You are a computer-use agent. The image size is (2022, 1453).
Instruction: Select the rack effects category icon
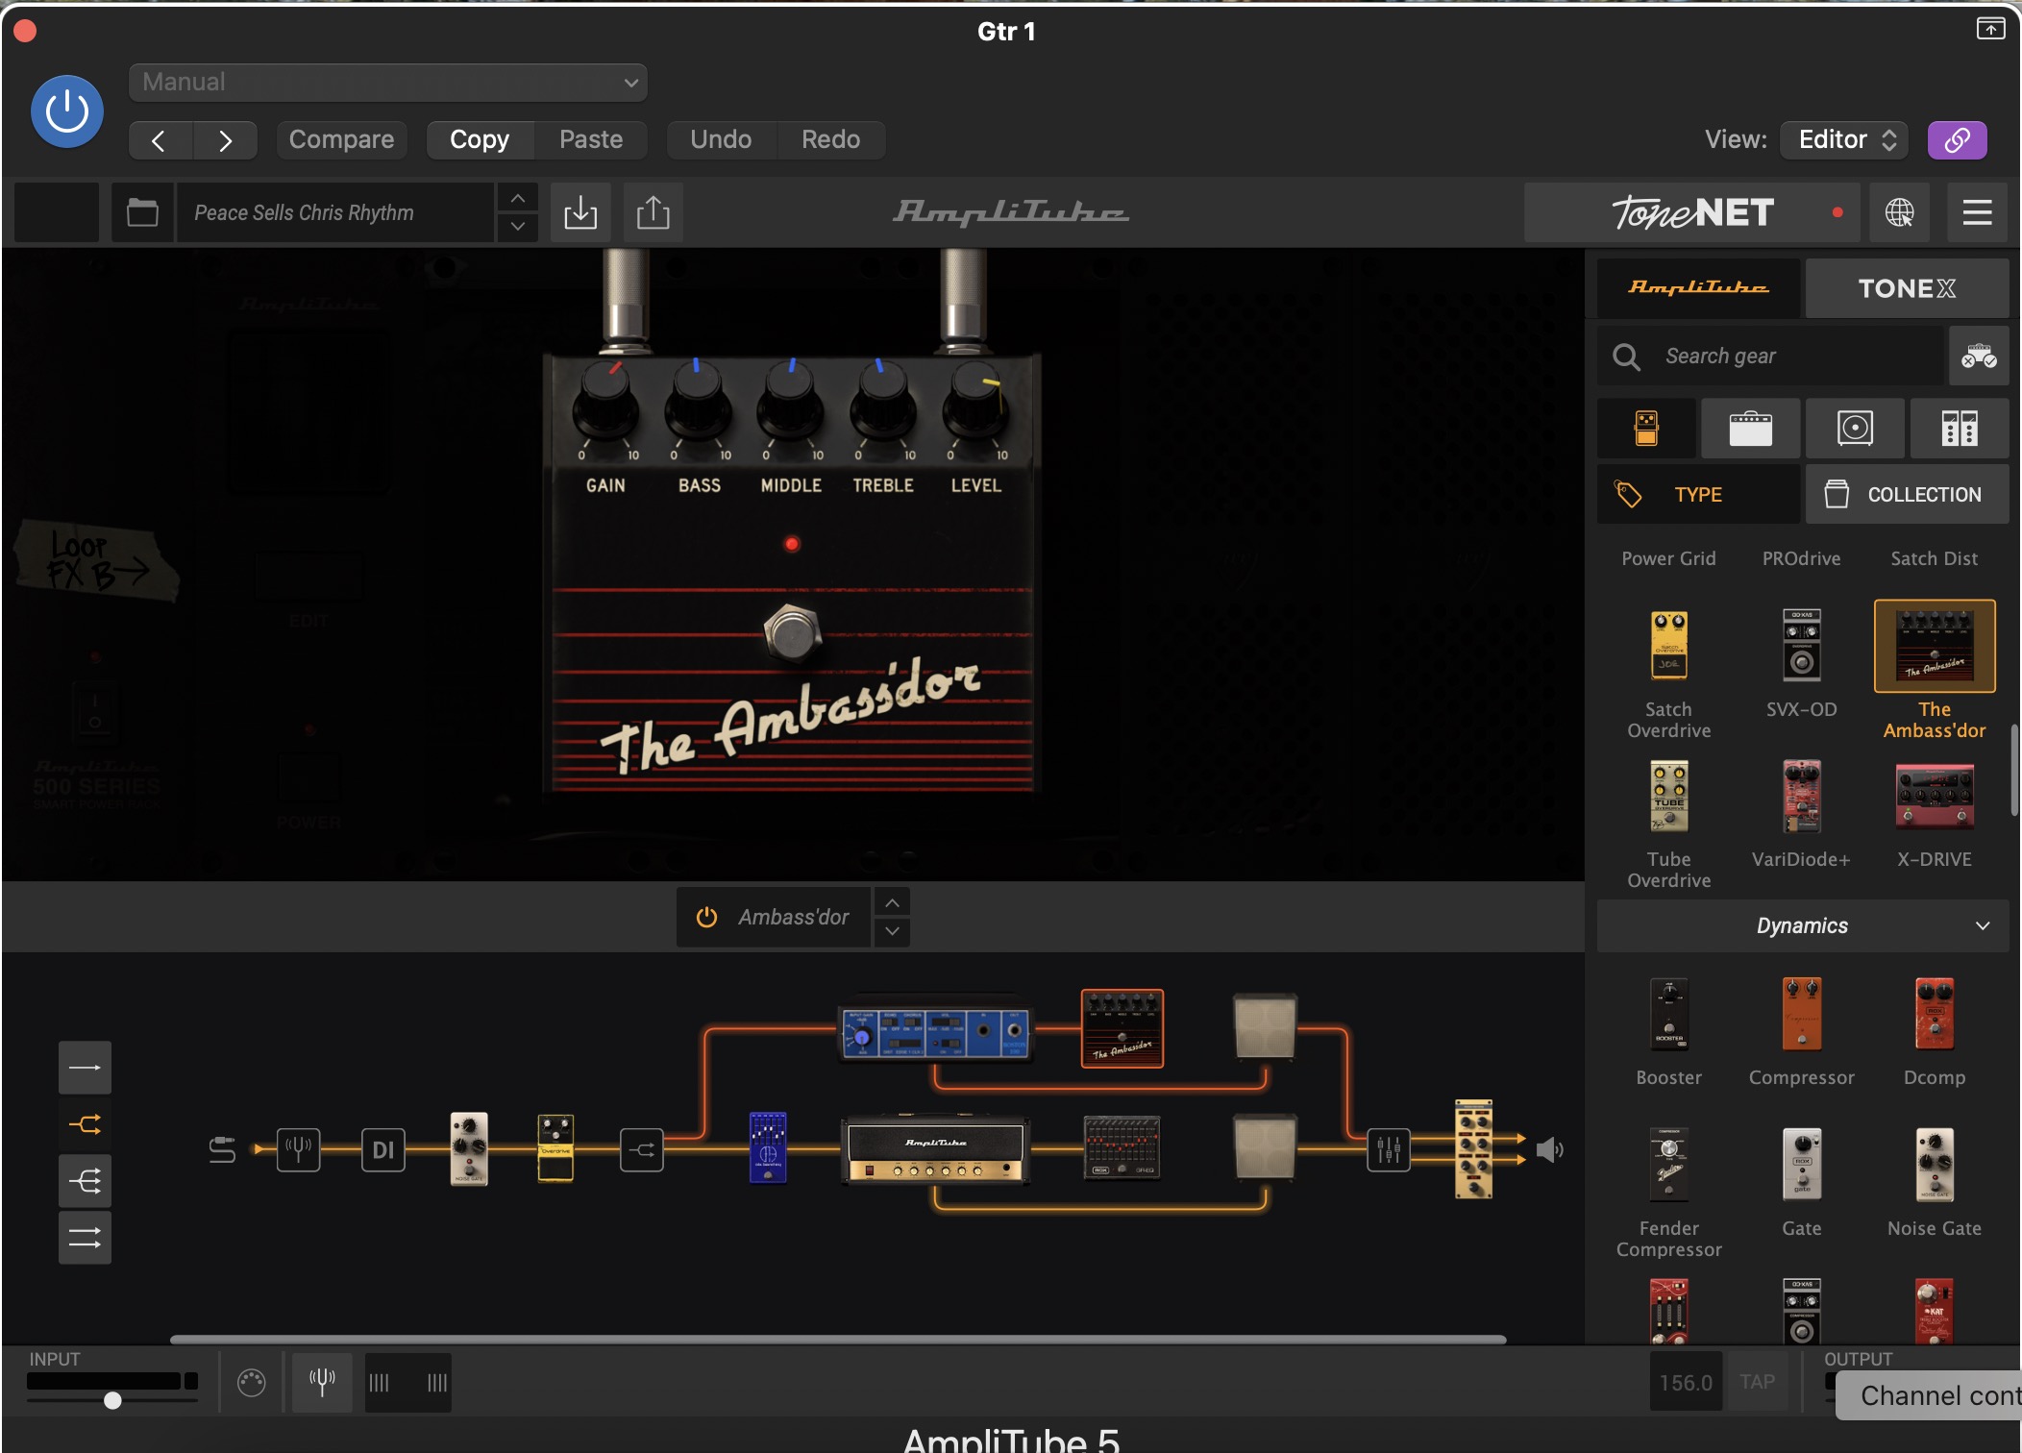tap(1960, 429)
